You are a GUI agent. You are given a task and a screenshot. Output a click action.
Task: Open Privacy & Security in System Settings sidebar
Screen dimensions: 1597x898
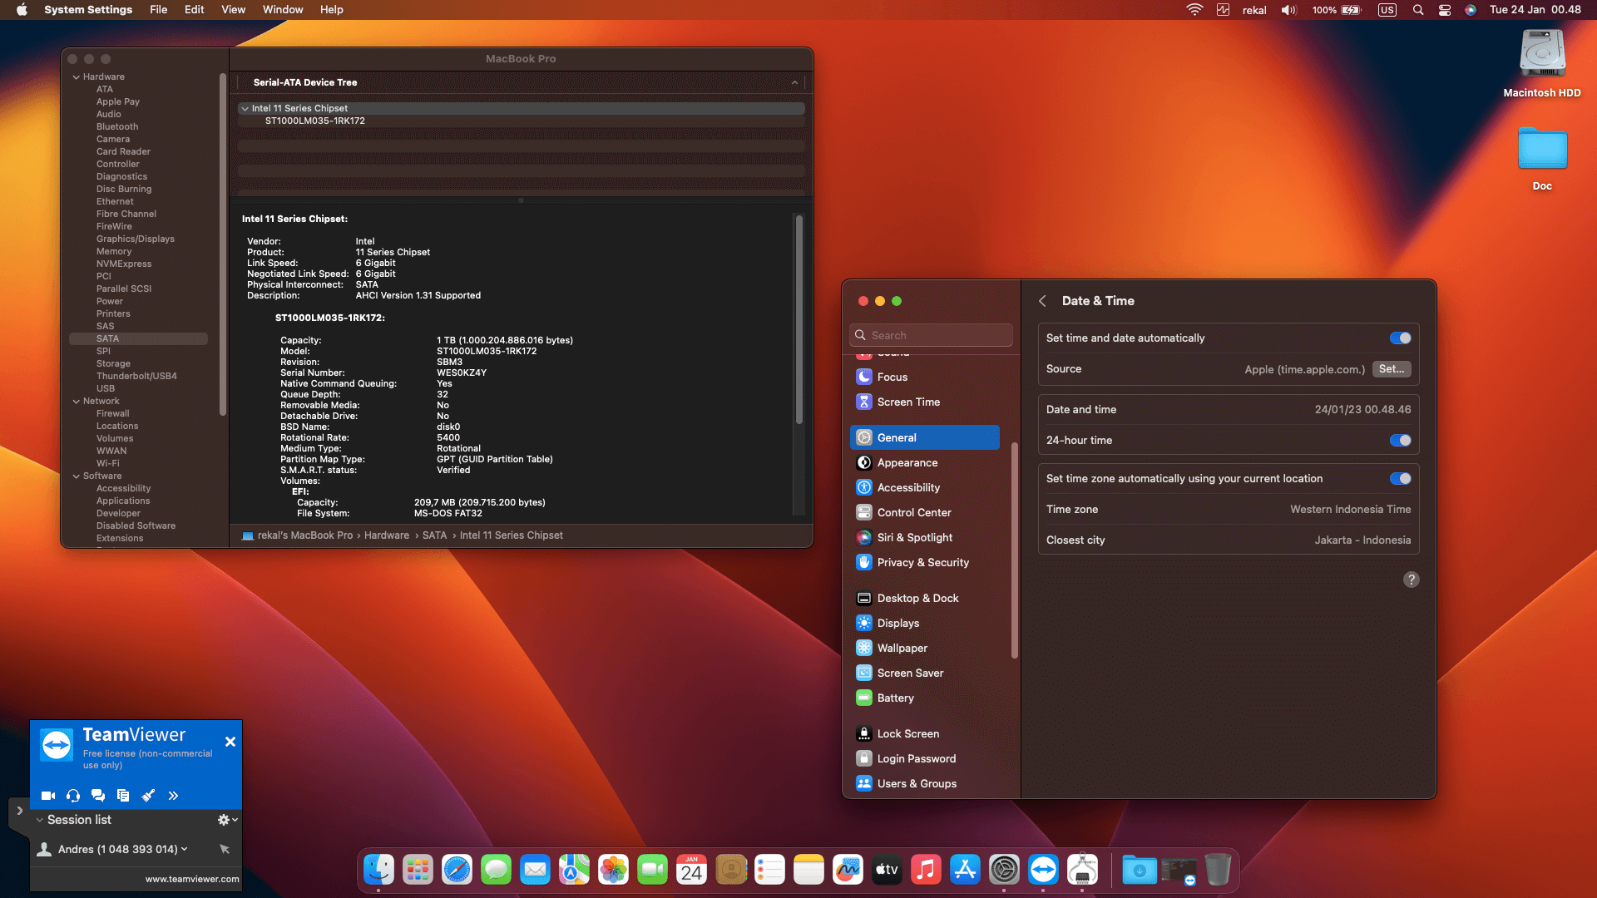pos(922,562)
